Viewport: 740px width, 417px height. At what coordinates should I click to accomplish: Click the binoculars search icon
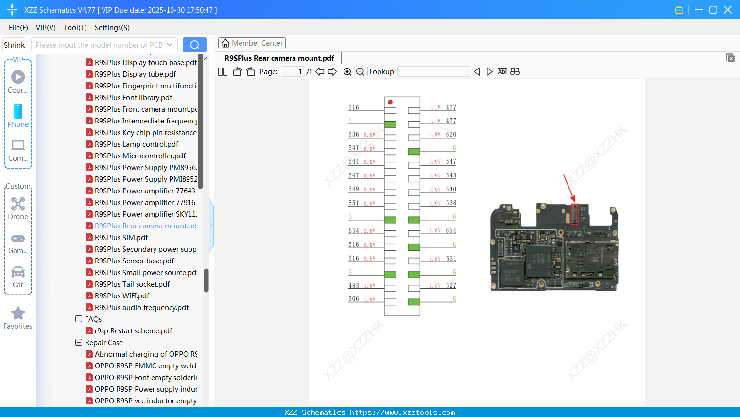pyautogui.click(x=515, y=72)
